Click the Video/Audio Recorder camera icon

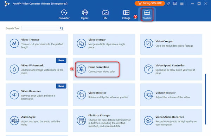148,121
